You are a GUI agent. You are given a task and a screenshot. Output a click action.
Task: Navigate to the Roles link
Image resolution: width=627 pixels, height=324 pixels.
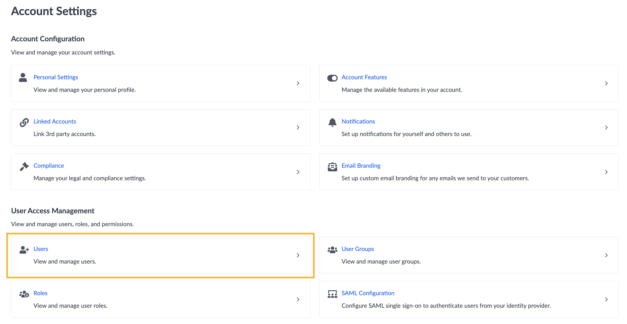40,293
